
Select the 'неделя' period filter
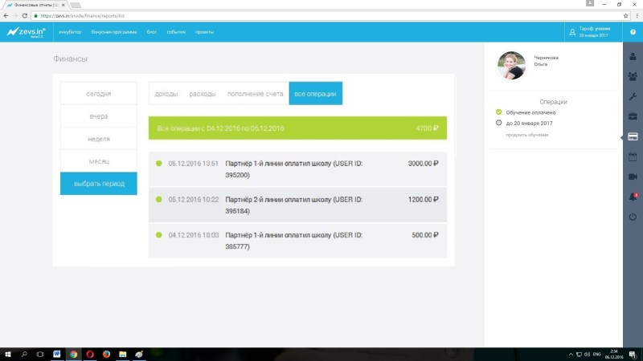(x=98, y=139)
